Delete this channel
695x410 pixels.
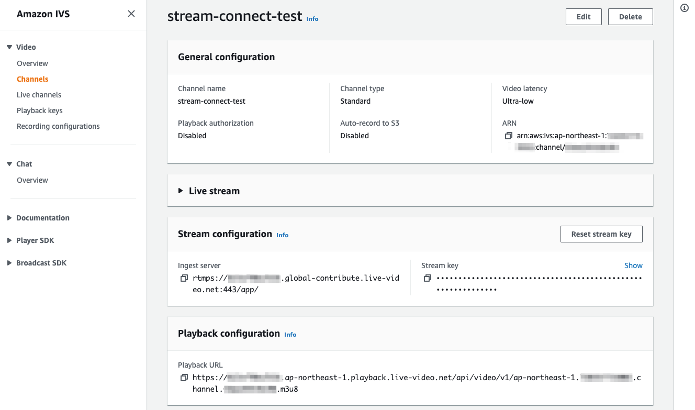(x=630, y=16)
